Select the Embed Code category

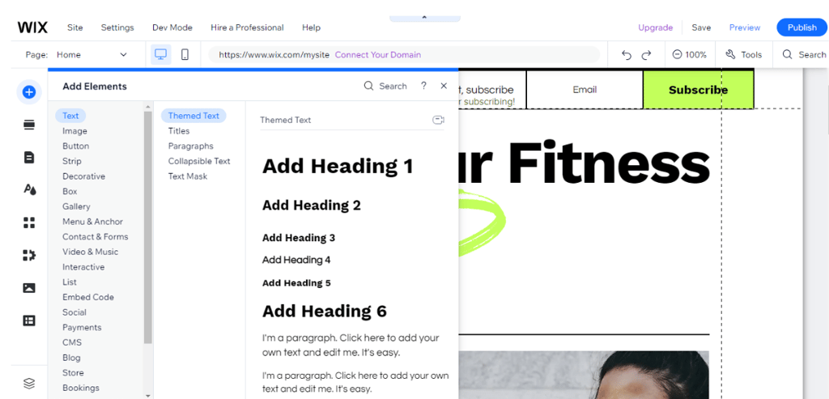(x=88, y=297)
